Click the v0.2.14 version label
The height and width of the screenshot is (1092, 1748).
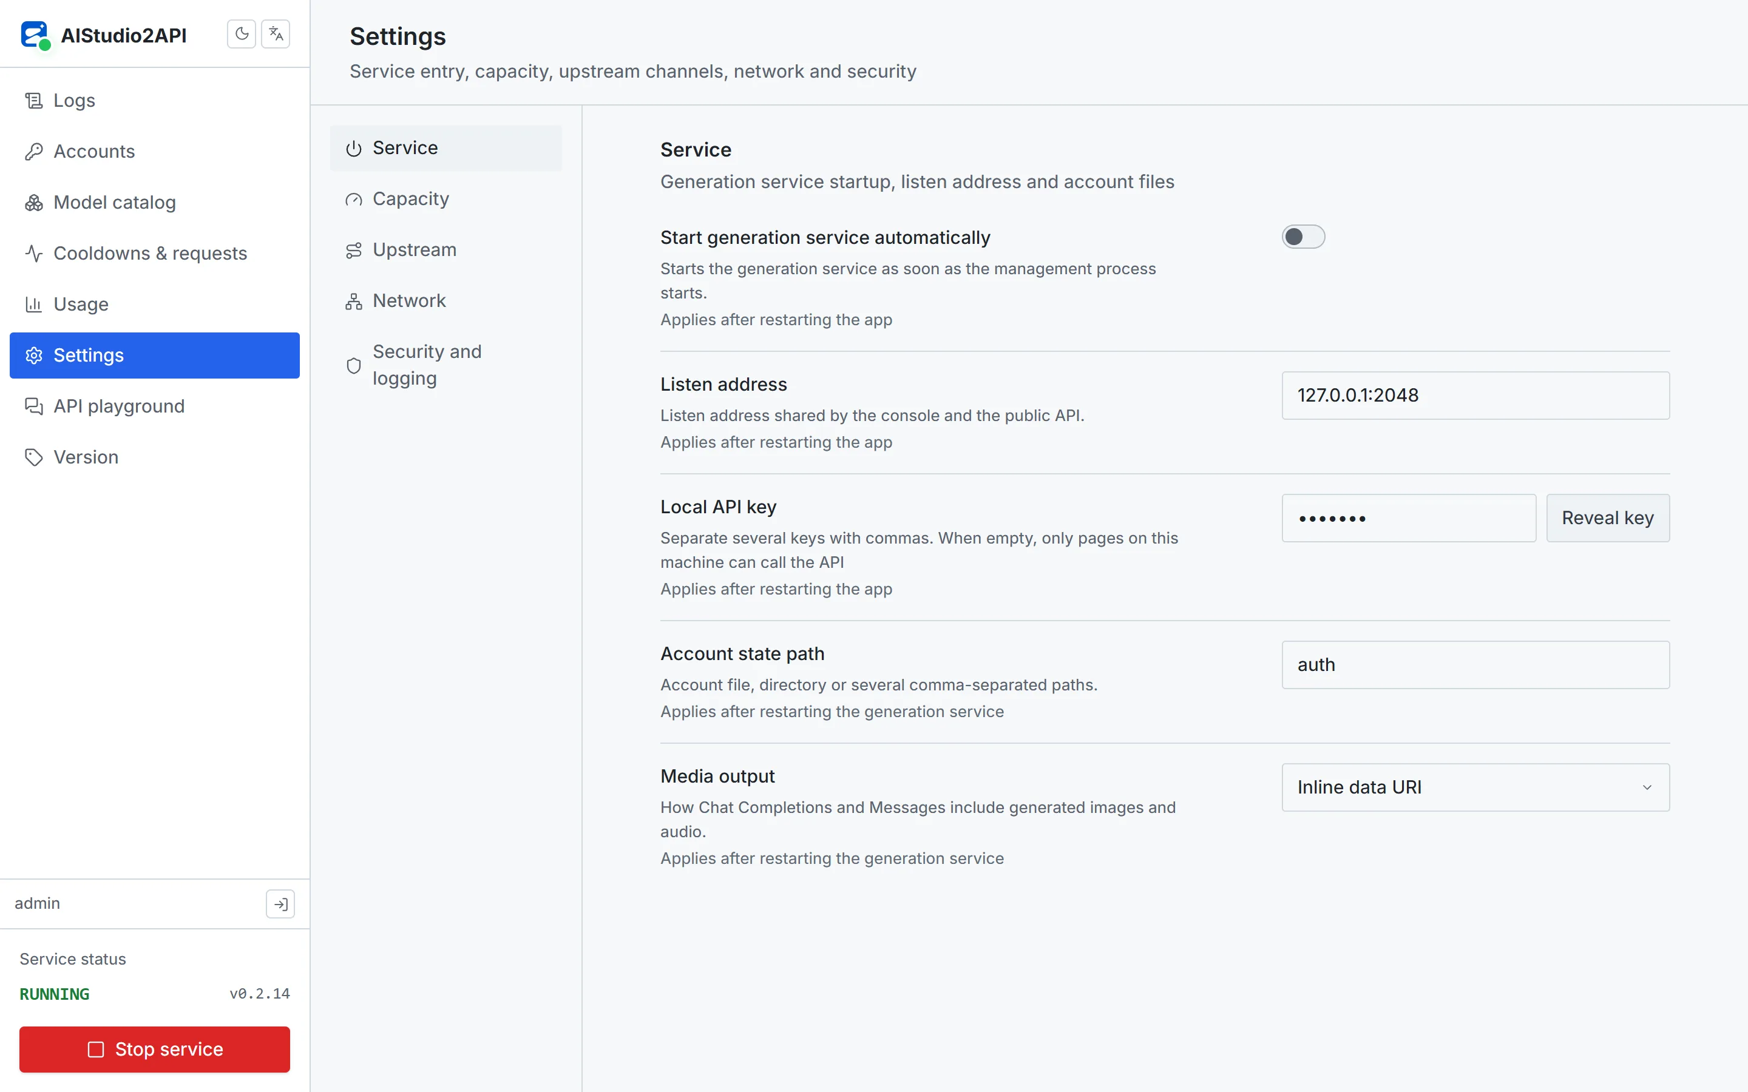click(x=259, y=994)
